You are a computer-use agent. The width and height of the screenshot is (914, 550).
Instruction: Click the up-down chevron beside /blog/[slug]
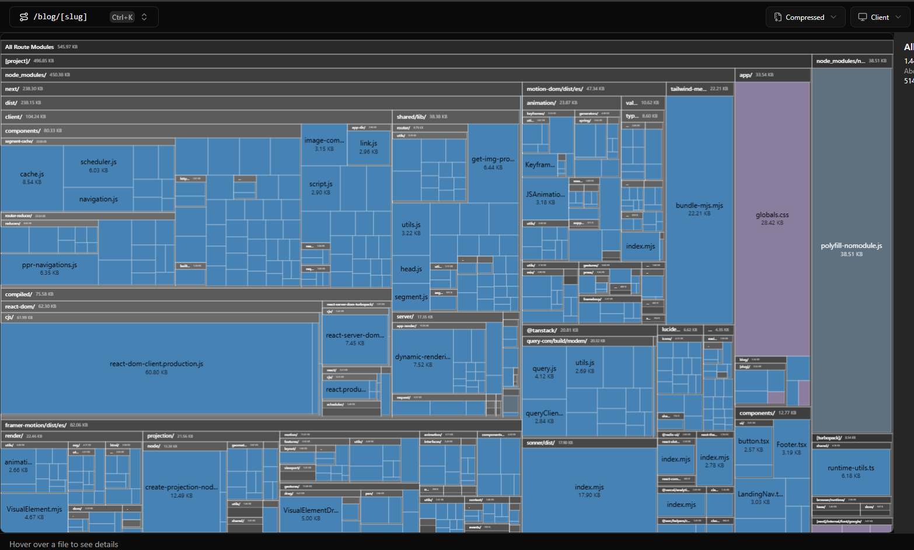coord(144,16)
